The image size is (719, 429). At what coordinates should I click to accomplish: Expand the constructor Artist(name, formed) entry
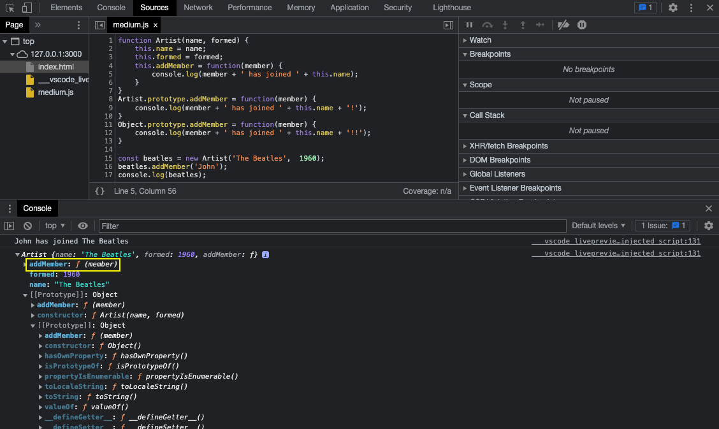pos(33,316)
